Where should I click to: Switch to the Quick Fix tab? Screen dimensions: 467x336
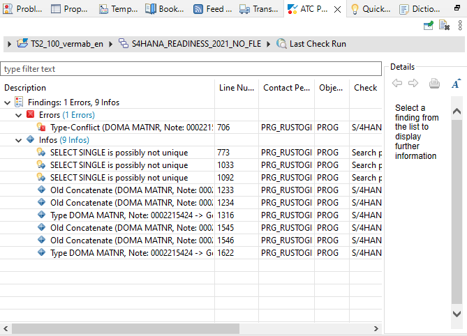pos(371,9)
